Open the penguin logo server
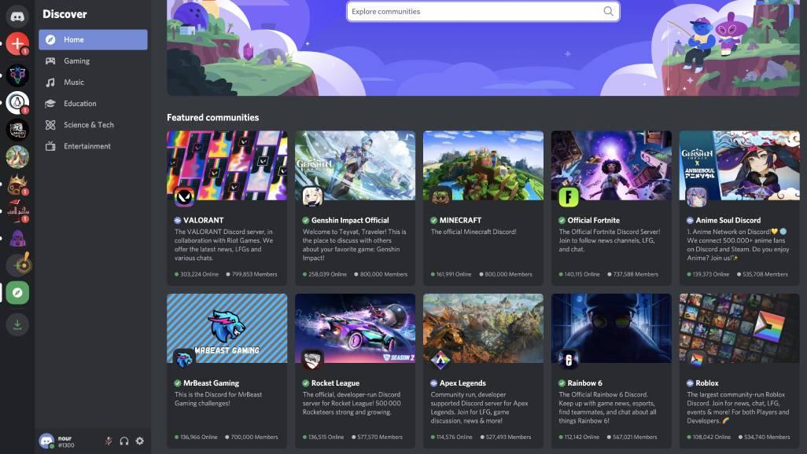This screenshot has height=454, width=807. tap(17, 102)
